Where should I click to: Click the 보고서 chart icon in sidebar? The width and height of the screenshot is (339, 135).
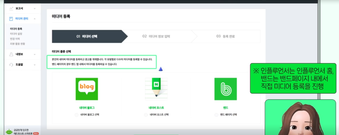(x=11, y=8)
